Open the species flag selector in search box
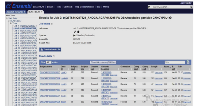 pyautogui.click(x=150, y=7)
